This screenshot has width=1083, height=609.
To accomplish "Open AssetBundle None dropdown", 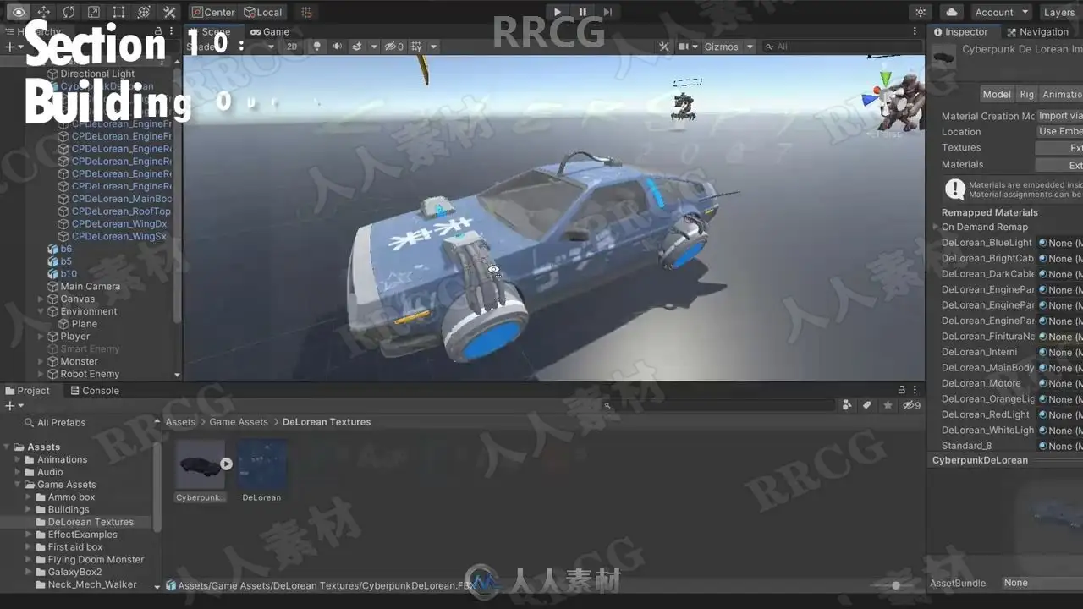I will pyautogui.click(x=1042, y=583).
